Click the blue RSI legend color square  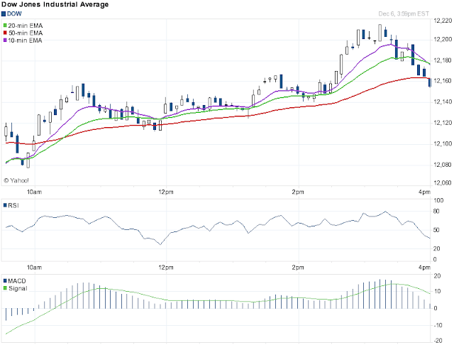5,205
